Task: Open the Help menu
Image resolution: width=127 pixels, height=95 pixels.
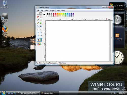Action: (63, 10)
